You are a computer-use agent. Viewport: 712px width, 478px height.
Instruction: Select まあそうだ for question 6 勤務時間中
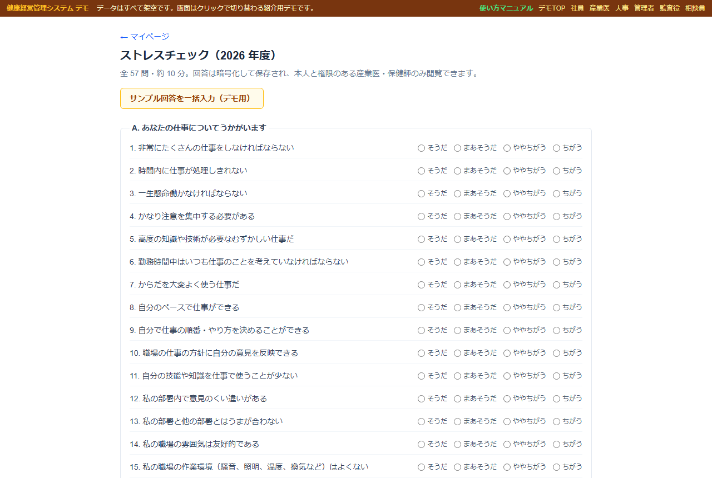pos(457,262)
